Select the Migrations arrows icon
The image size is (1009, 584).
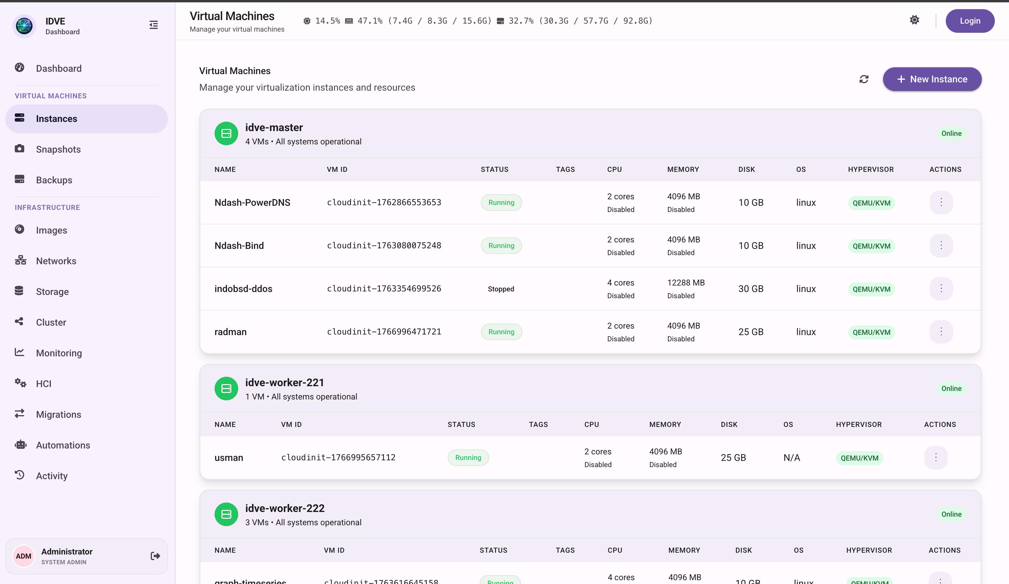coord(20,414)
